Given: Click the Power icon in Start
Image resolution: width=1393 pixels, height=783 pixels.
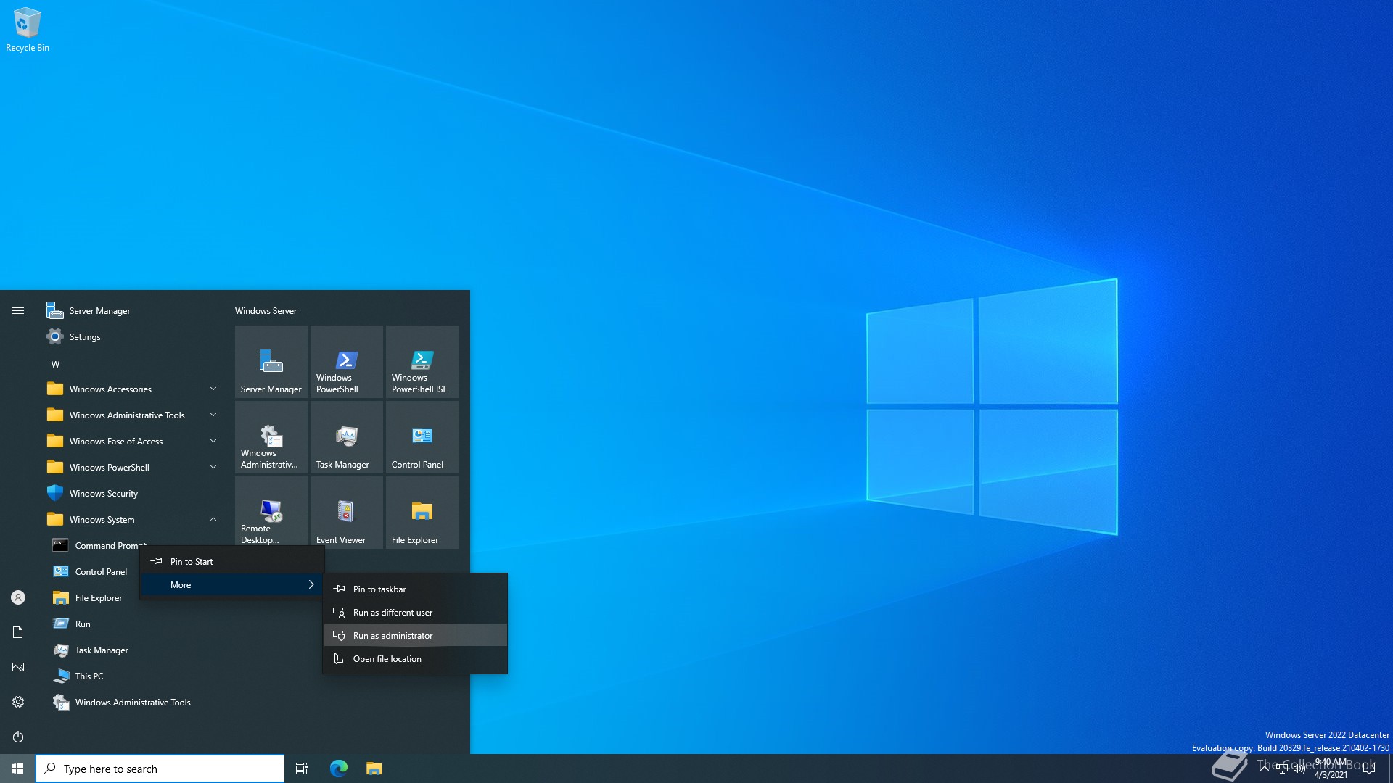Looking at the screenshot, I should (x=18, y=737).
